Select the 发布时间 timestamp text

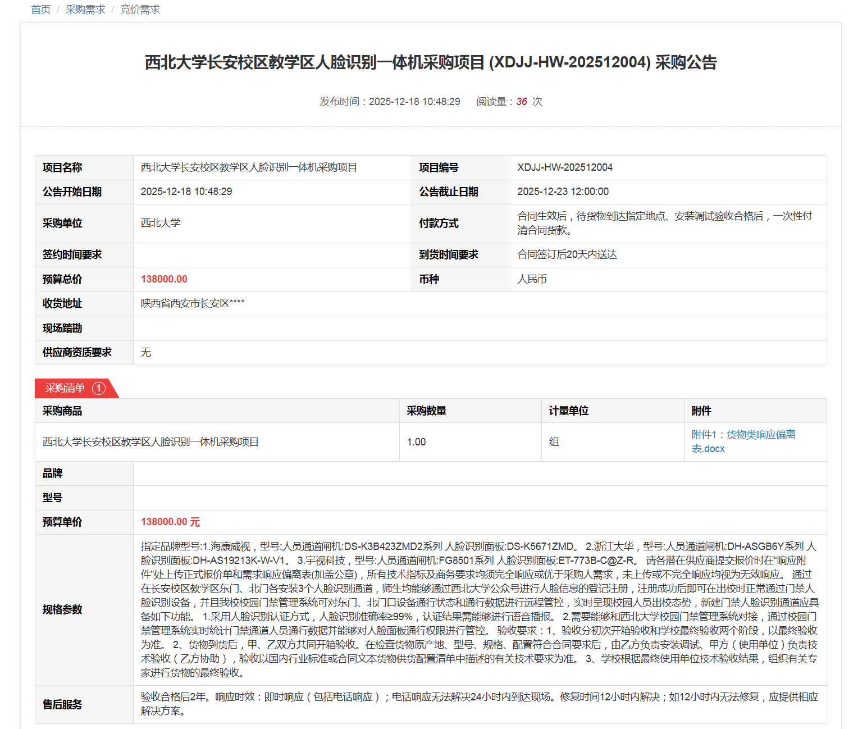[390, 102]
